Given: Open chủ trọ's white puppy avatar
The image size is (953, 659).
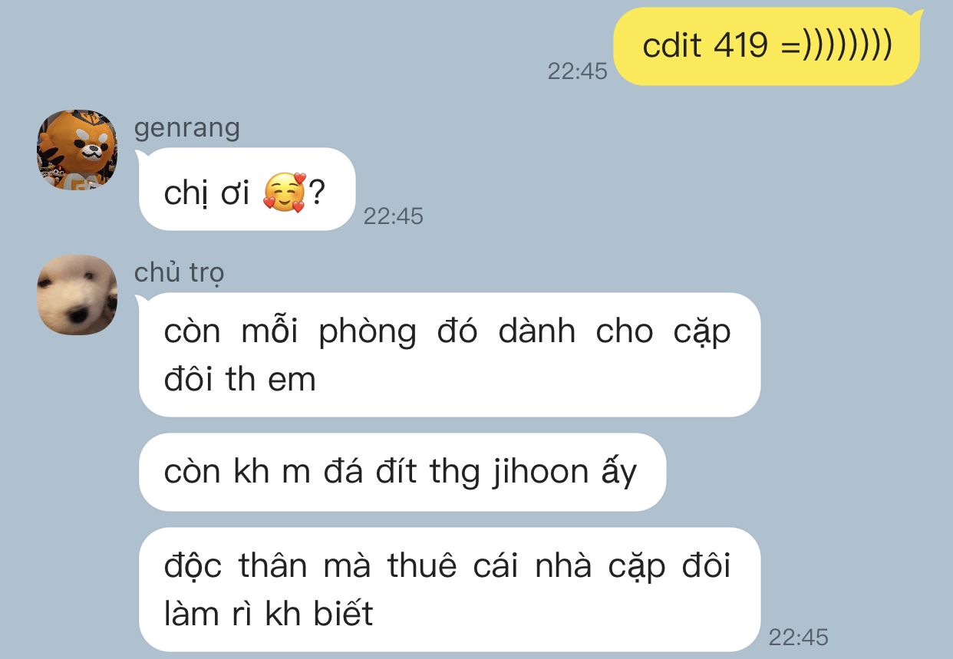Looking at the screenshot, I should click(77, 295).
